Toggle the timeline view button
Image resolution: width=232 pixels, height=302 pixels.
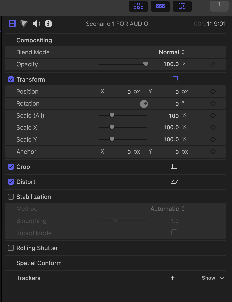[160, 6]
